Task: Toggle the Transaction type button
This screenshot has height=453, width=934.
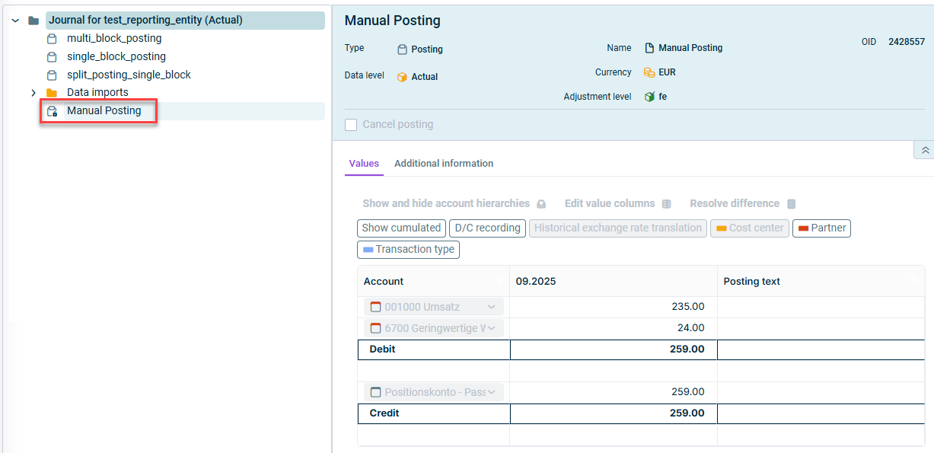Action: coord(408,250)
